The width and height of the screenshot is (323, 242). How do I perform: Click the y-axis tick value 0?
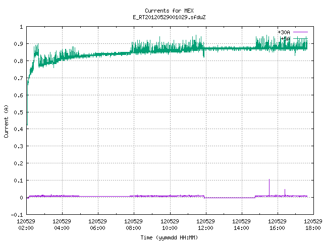click(x=21, y=198)
